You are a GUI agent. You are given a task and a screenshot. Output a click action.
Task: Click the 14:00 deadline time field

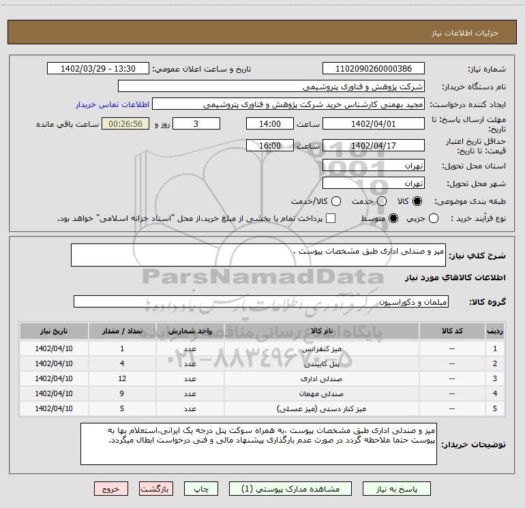point(270,123)
